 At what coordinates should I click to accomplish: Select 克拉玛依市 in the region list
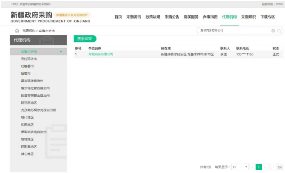coord(30,59)
